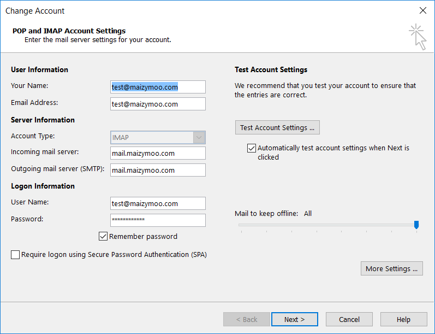Cancel the account changes
435x334 pixels.
(349, 319)
